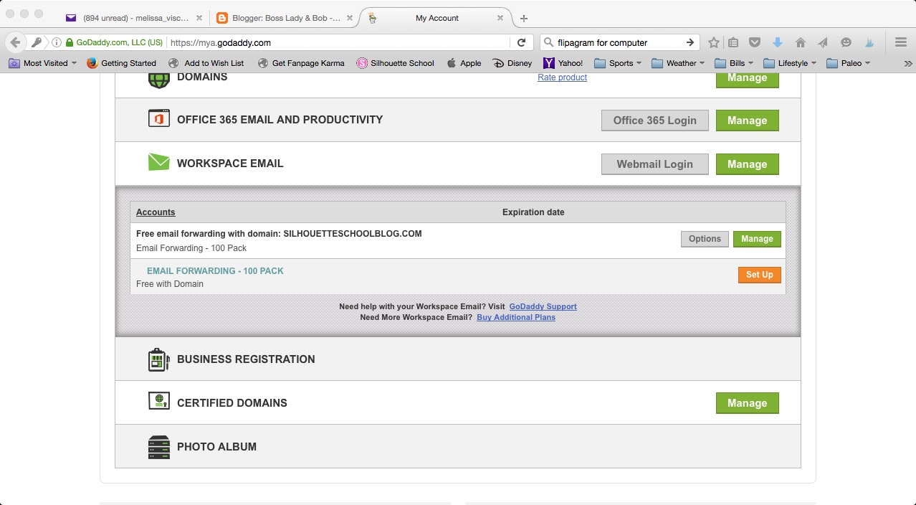
Task: Expand the Sports bookmark folder
Action: [x=617, y=63]
